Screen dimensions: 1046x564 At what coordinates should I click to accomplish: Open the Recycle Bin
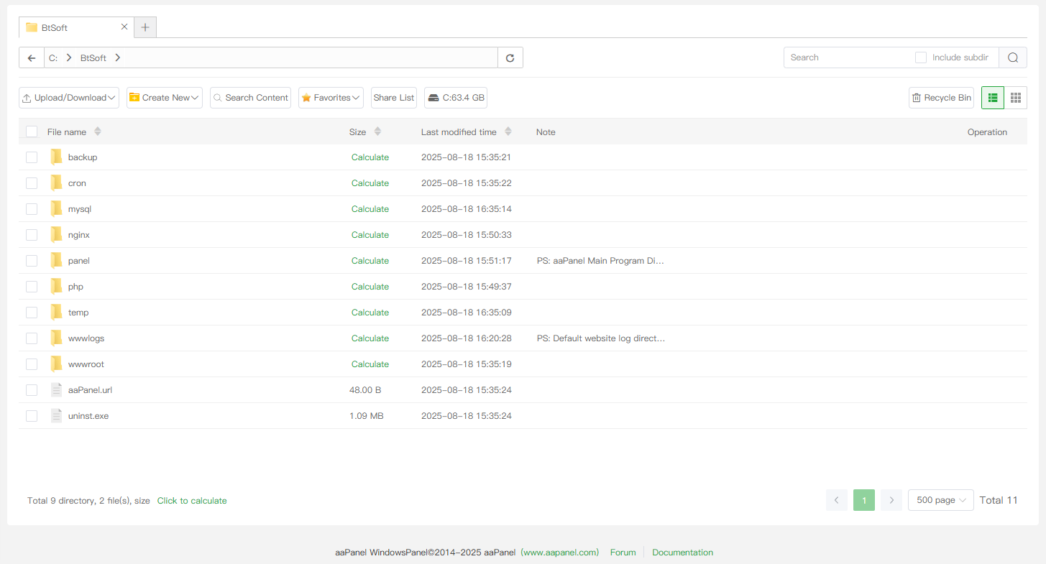941,98
